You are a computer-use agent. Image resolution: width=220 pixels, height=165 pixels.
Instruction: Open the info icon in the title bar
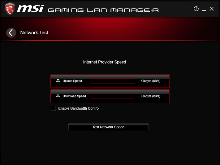tap(196, 9)
